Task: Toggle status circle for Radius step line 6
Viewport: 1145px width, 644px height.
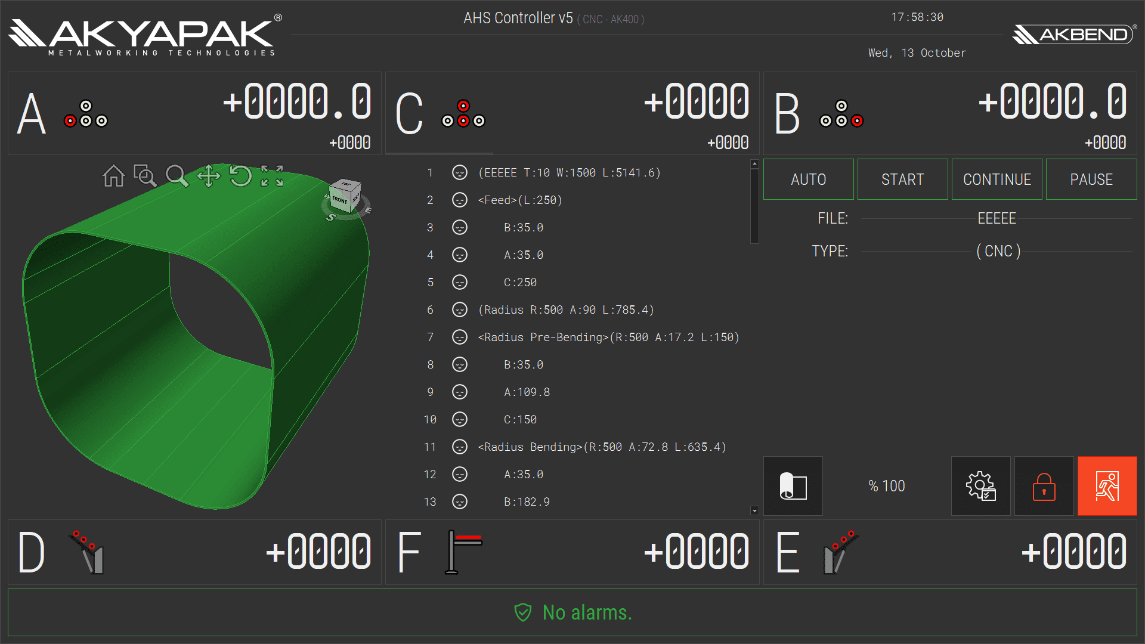Action: click(459, 310)
